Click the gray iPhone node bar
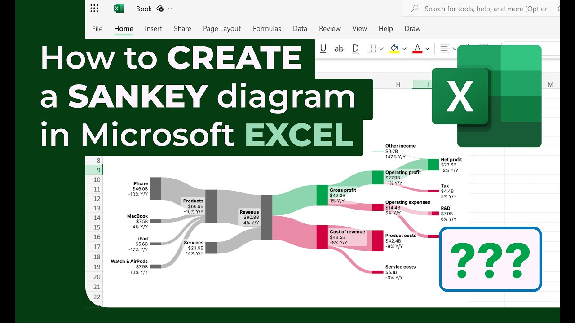The image size is (575, 323). tap(155, 188)
